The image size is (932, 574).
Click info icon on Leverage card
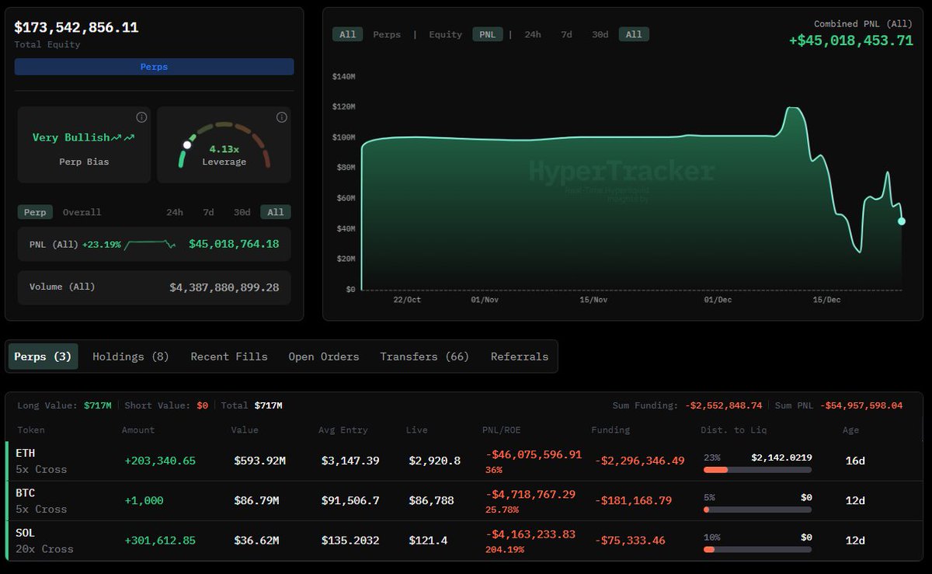(x=281, y=117)
